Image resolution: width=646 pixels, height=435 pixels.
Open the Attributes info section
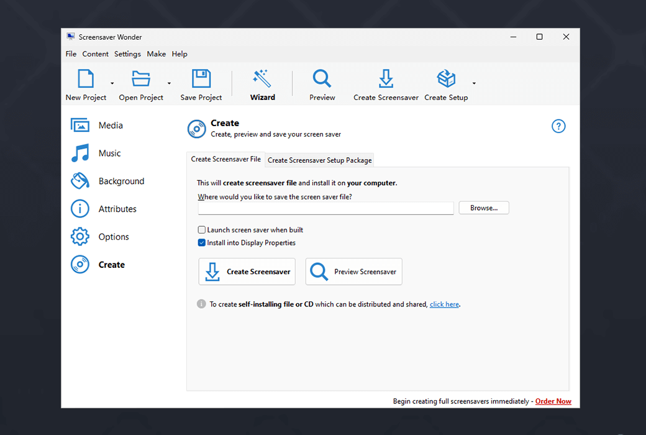103,209
